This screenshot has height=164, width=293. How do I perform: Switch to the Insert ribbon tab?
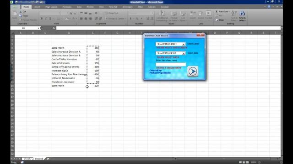point(38,7)
